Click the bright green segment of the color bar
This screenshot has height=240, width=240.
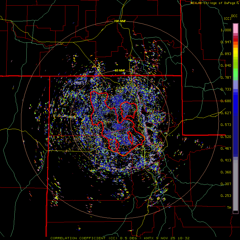(235, 73)
